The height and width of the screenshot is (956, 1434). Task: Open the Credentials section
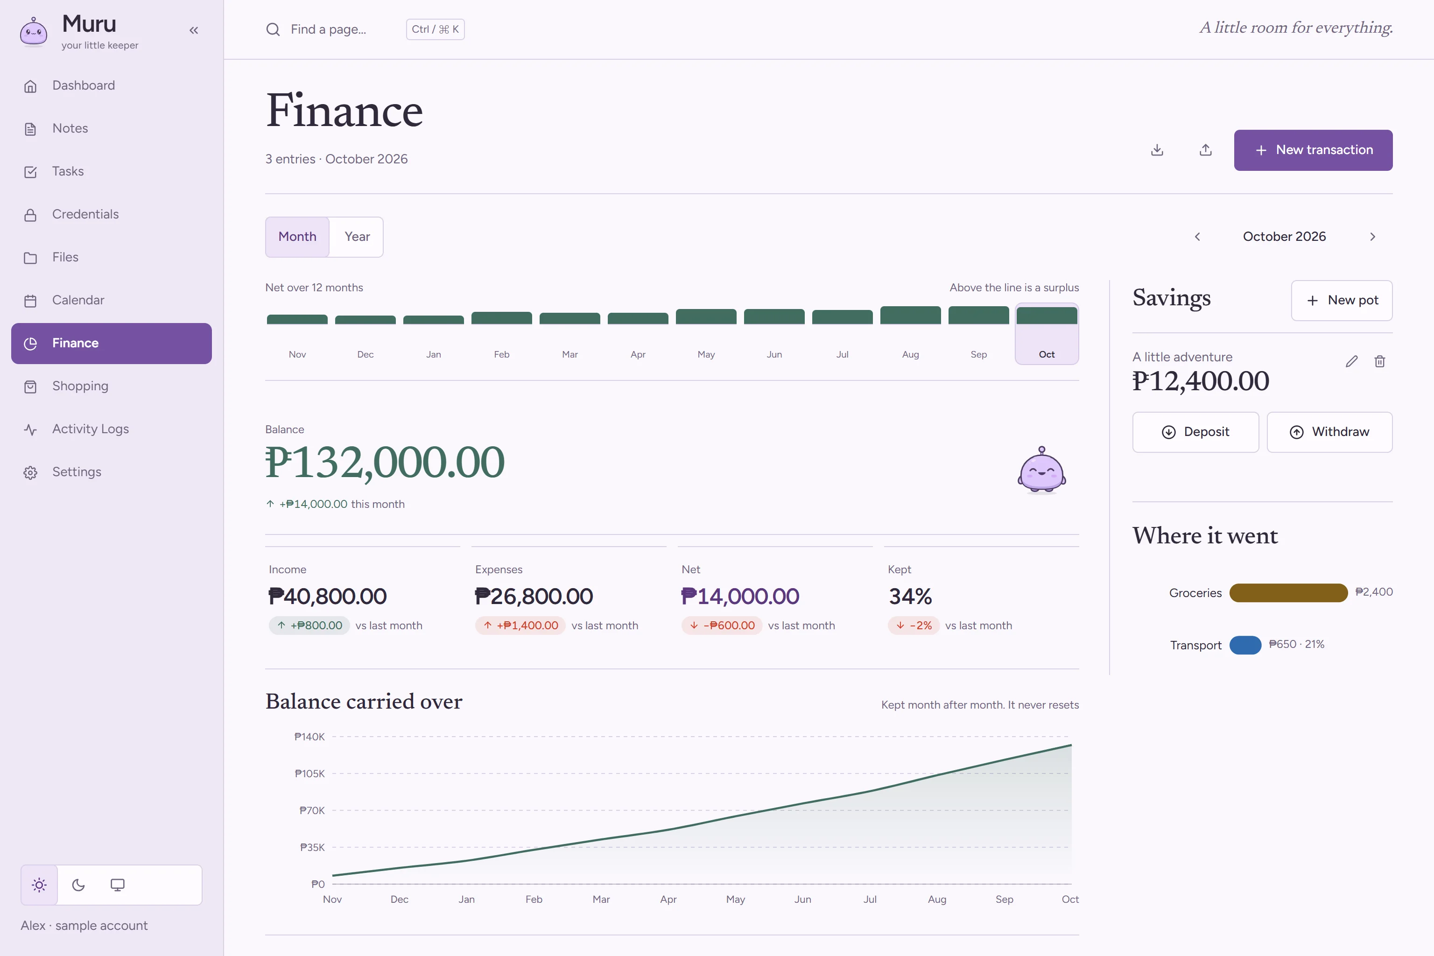(112, 215)
